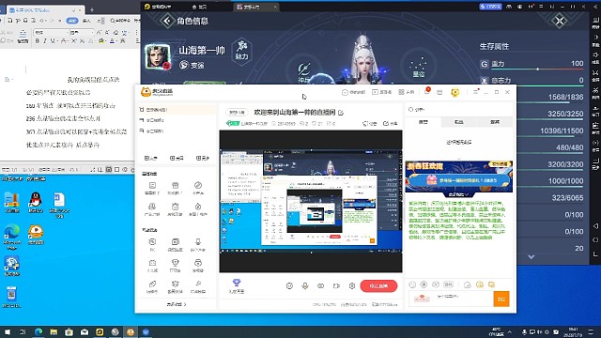This screenshot has height=338, width=601.
Task: Click the yellow avatar icon in the Huya title bar
Action: point(455,92)
